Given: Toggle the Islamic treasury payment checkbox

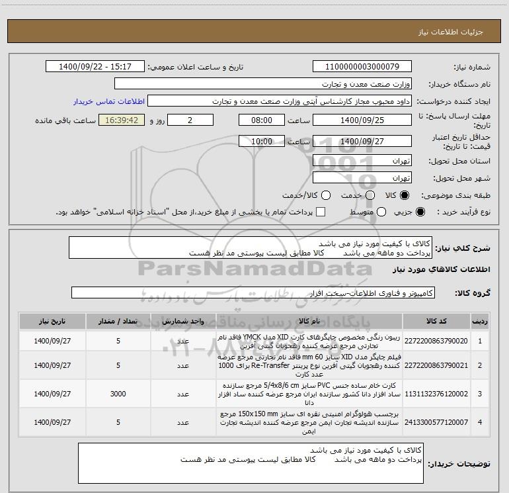Looking at the screenshot, I should (x=321, y=212).
